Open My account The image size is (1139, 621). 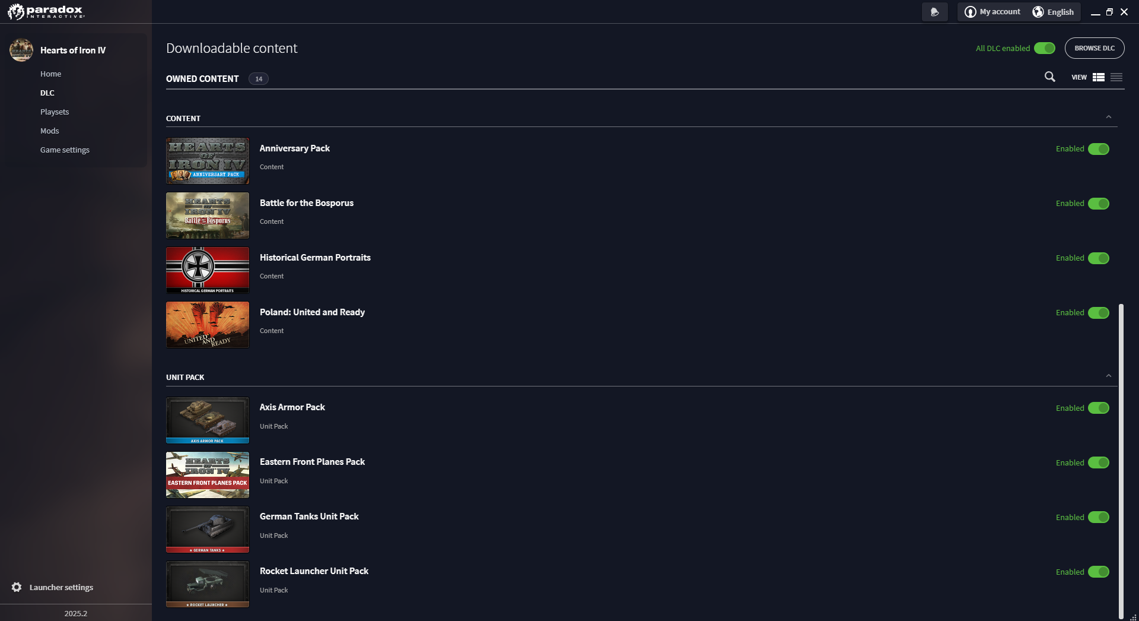(x=993, y=11)
